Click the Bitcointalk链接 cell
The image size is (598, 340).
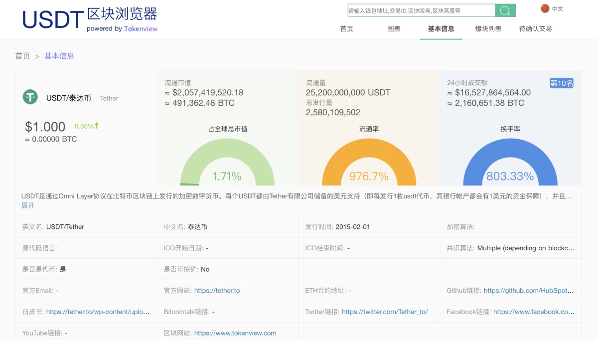(228, 312)
